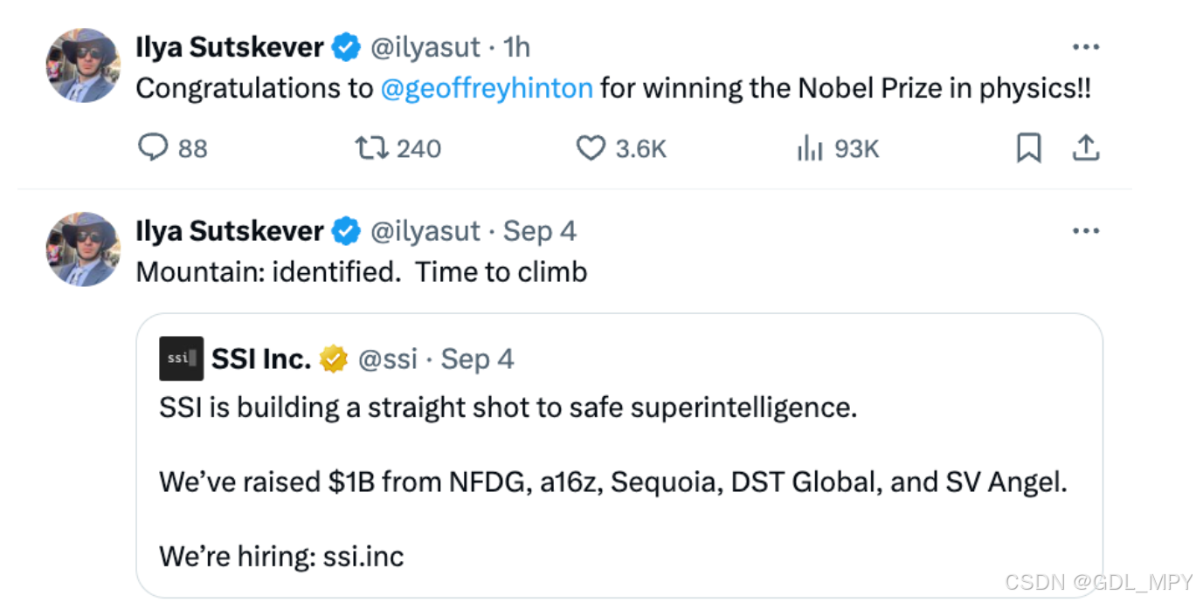This screenshot has width=1196, height=602.
Task: Reply to the Nobel Prize congratulations tweet
Action: (153, 149)
